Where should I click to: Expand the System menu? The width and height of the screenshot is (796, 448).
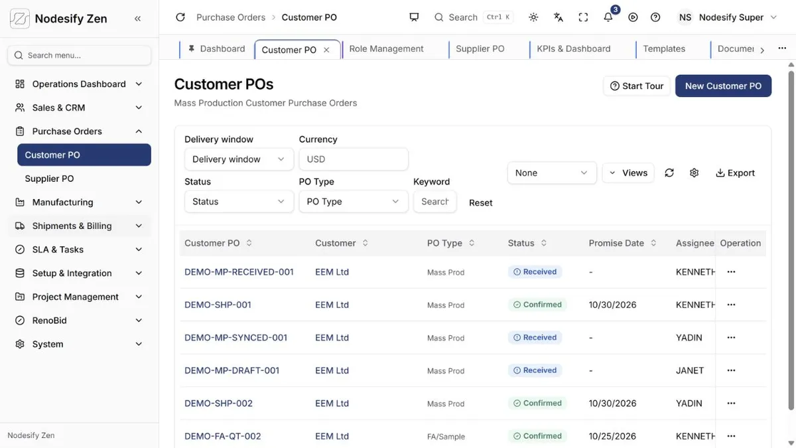point(79,344)
